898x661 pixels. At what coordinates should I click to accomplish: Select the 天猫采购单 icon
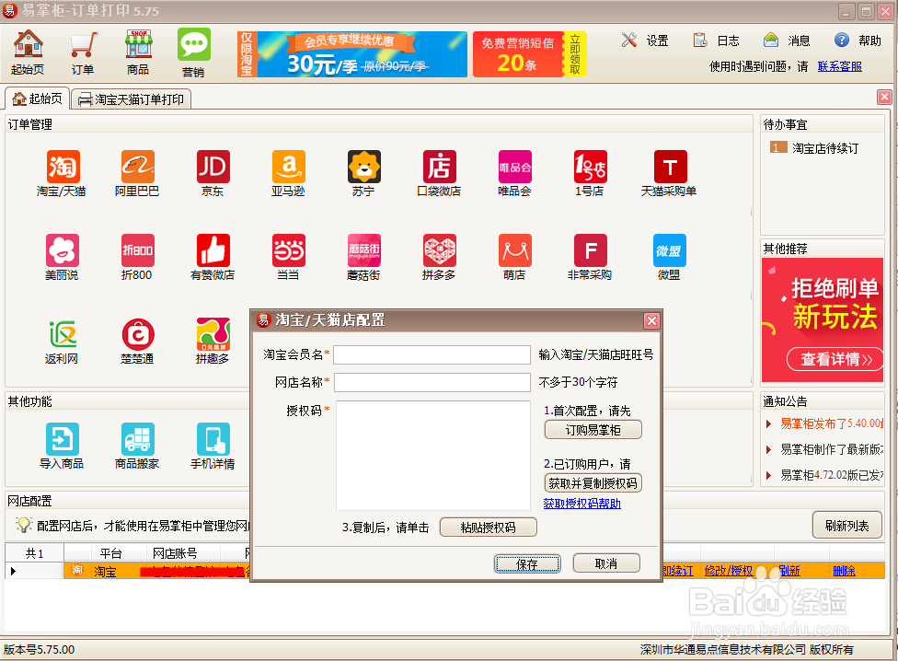(670, 174)
